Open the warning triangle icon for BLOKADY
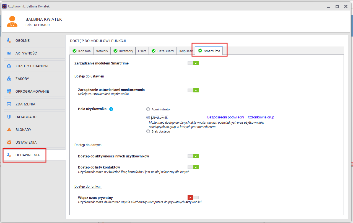353x223 pixels. [9, 129]
